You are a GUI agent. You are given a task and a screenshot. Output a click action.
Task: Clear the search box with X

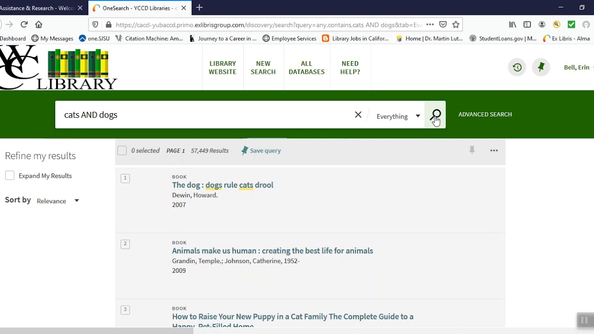(x=358, y=115)
